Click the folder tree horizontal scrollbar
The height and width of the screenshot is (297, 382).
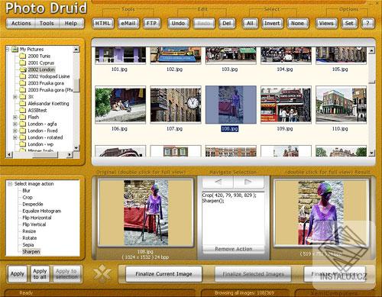[39, 154]
